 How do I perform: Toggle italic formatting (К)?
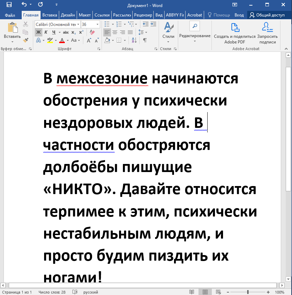pos(46,32)
